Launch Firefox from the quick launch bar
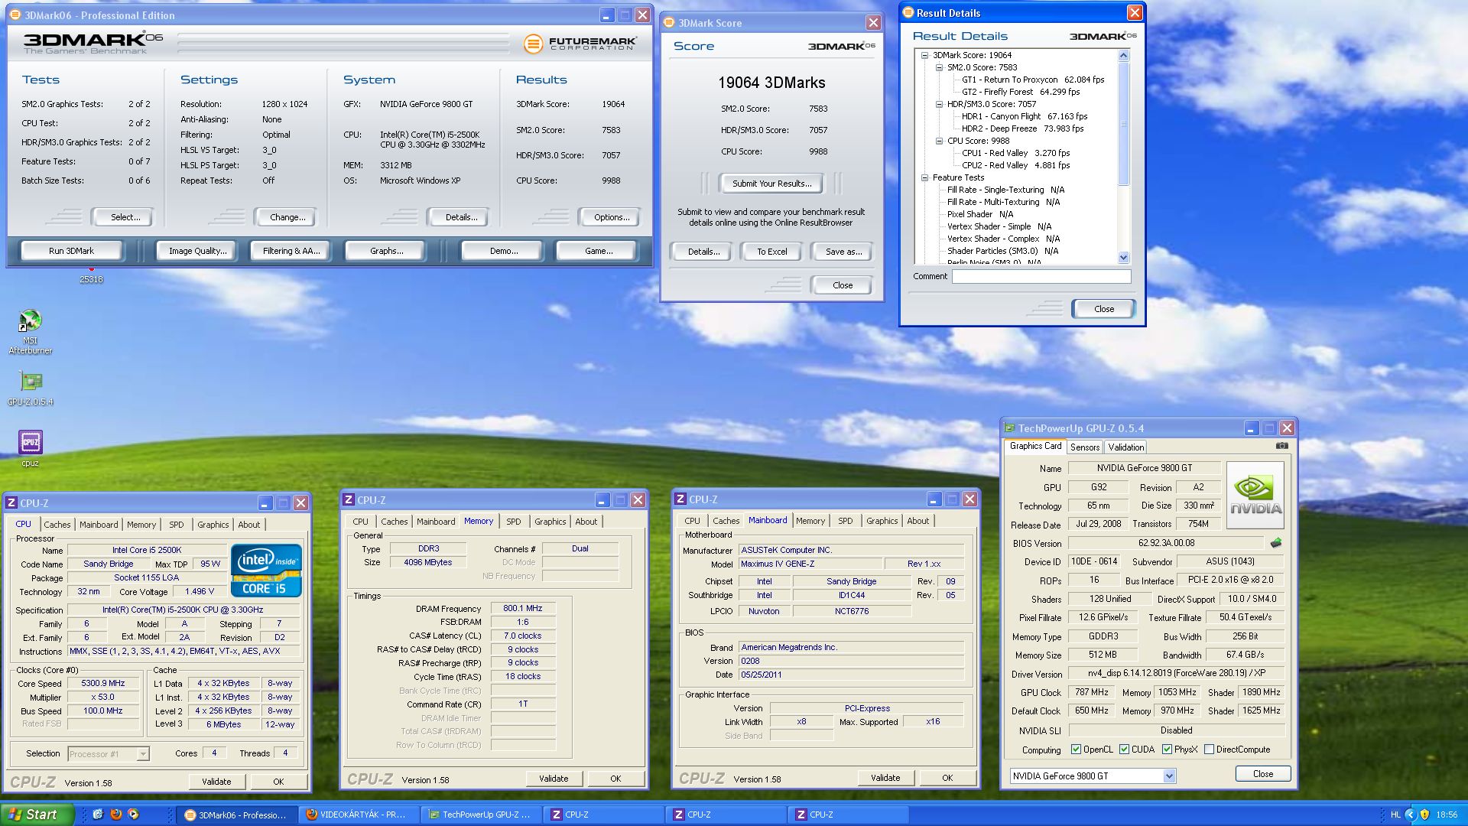The height and width of the screenshot is (826, 1468). coord(115,815)
